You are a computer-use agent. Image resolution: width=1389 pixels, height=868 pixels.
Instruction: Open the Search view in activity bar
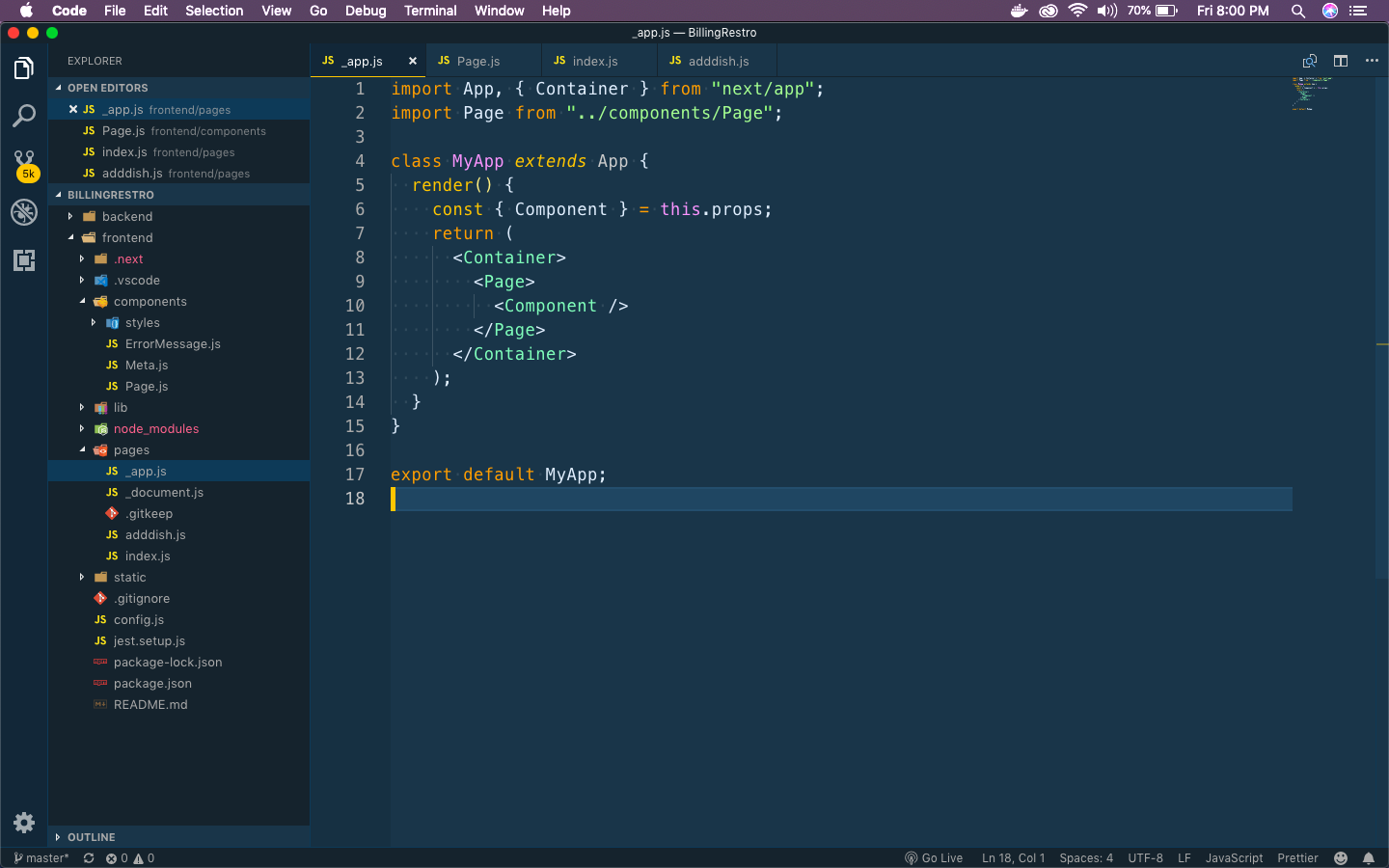(x=24, y=116)
